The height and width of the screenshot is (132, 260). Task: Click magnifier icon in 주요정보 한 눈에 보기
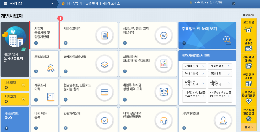tap(227, 40)
